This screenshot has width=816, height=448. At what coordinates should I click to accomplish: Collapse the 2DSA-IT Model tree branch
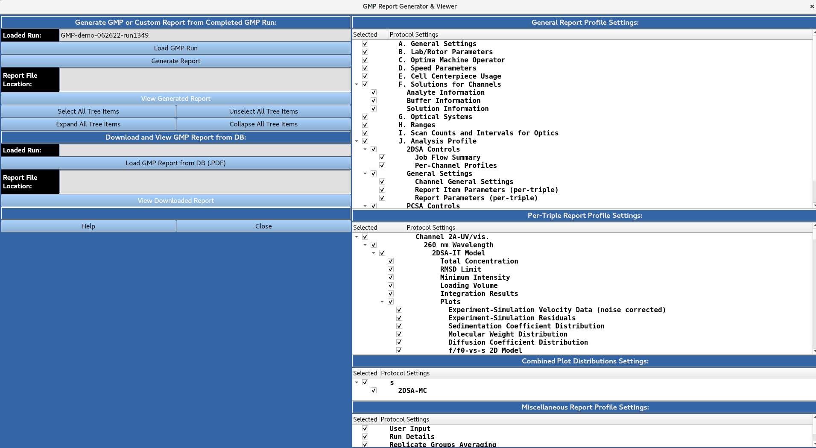coord(374,253)
